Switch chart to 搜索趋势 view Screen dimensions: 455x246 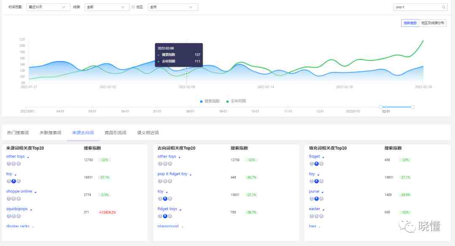point(410,23)
